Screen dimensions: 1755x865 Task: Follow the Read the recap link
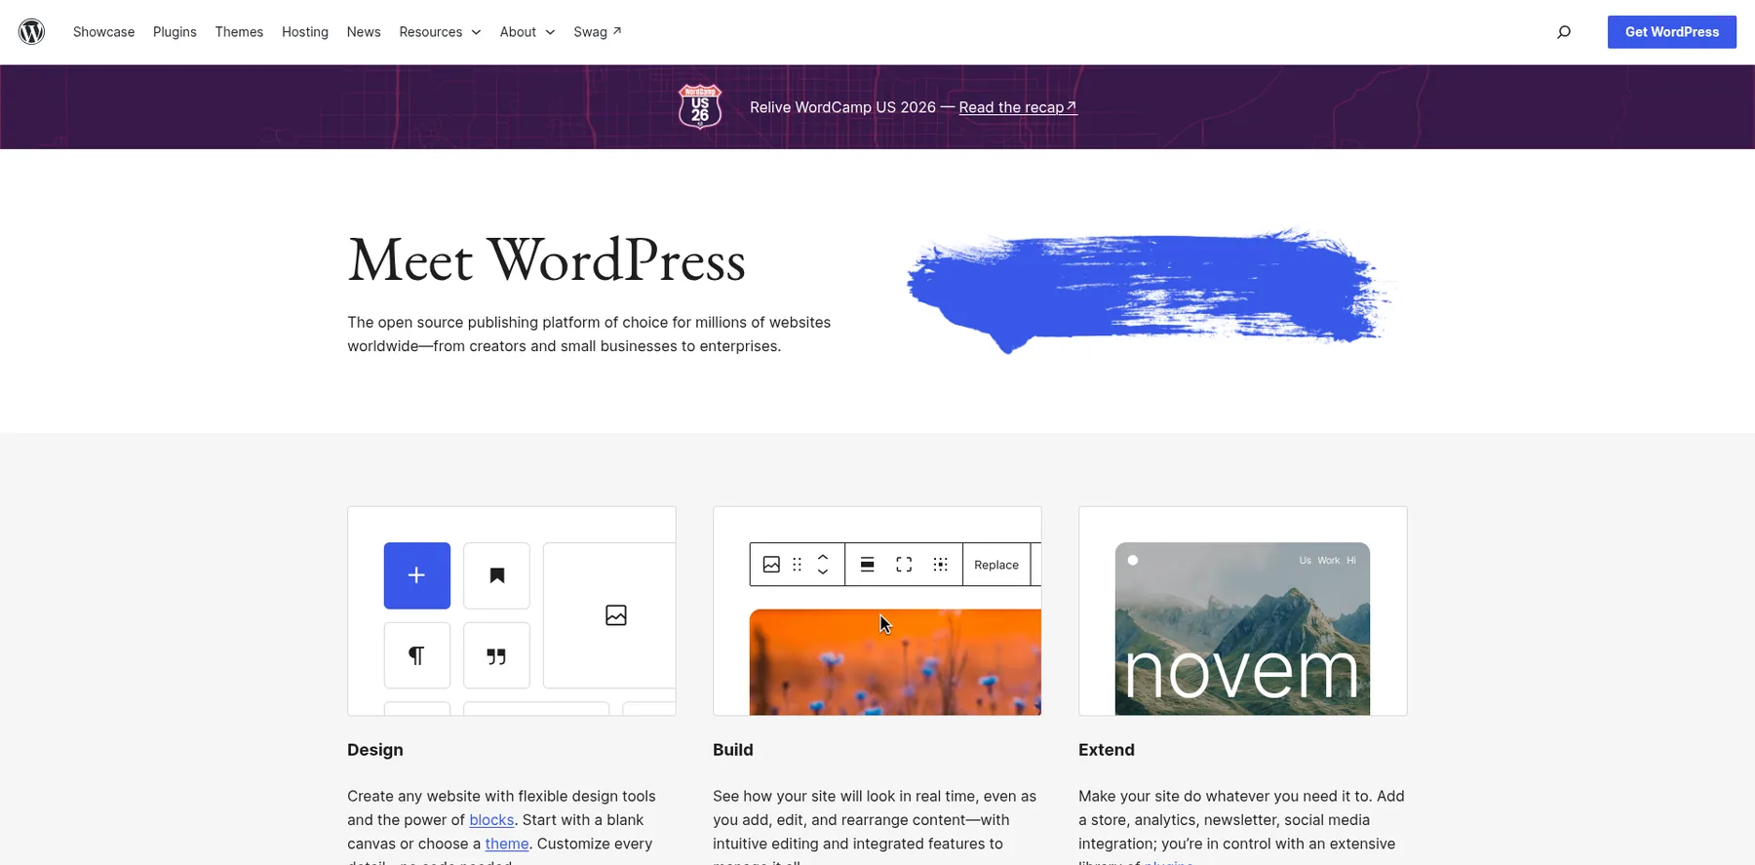[x=1018, y=107]
